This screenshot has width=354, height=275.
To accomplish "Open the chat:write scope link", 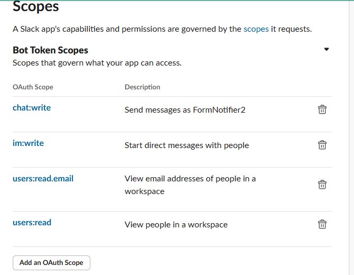I will pos(32,108).
